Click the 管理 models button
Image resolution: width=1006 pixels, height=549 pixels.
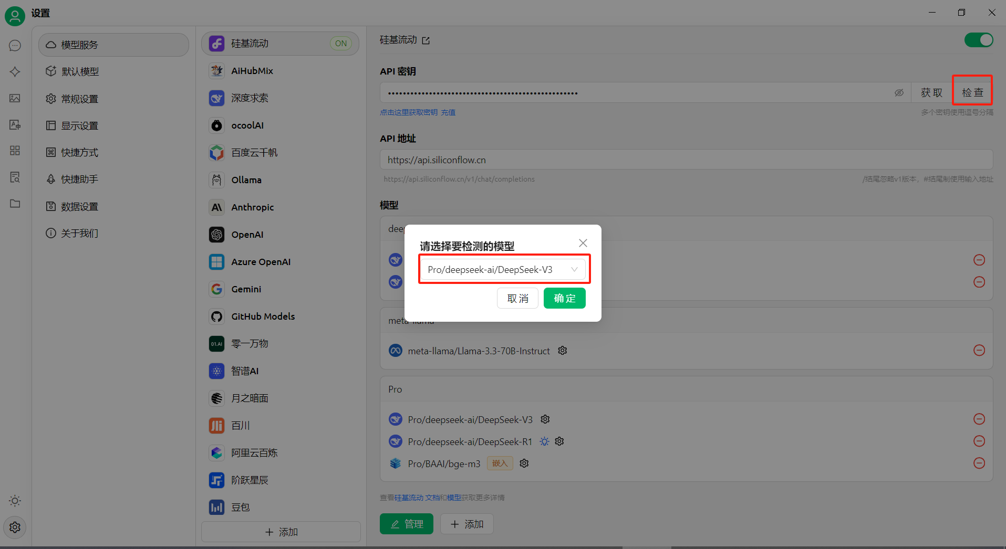[407, 524]
